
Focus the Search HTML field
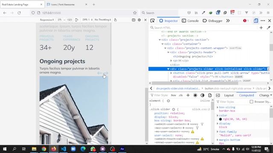(204, 28)
